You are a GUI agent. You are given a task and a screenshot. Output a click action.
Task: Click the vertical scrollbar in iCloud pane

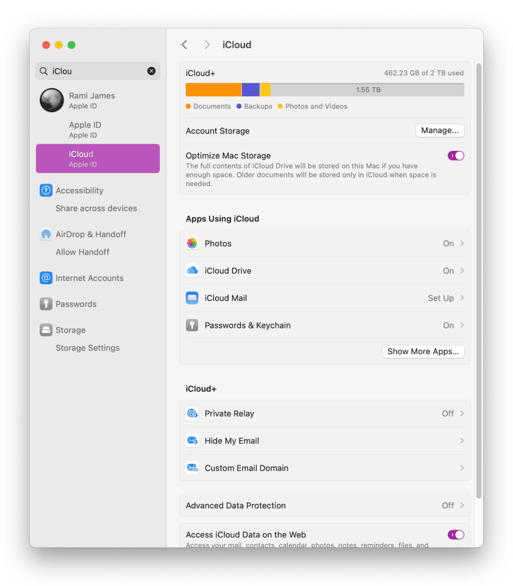point(479,281)
